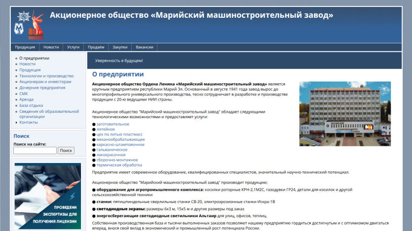Expand the Контакты sidebar item

tap(29, 123)
